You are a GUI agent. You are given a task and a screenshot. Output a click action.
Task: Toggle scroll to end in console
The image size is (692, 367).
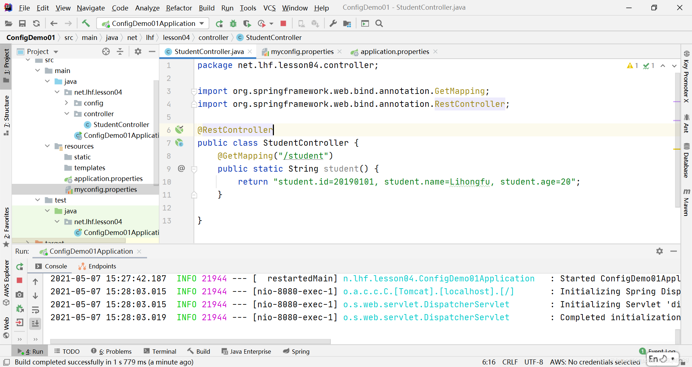35,324
